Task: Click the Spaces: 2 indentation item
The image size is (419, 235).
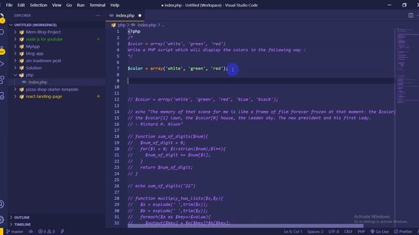Action: tap(315, 232)
